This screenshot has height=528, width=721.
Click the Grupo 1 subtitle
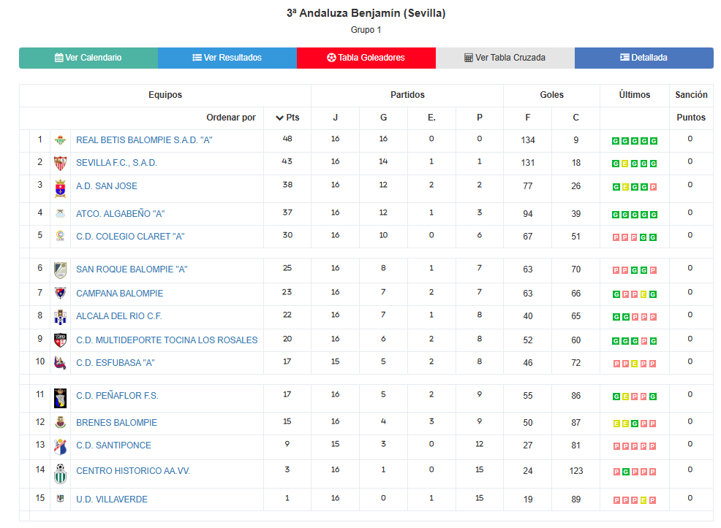tap(366, 30)
